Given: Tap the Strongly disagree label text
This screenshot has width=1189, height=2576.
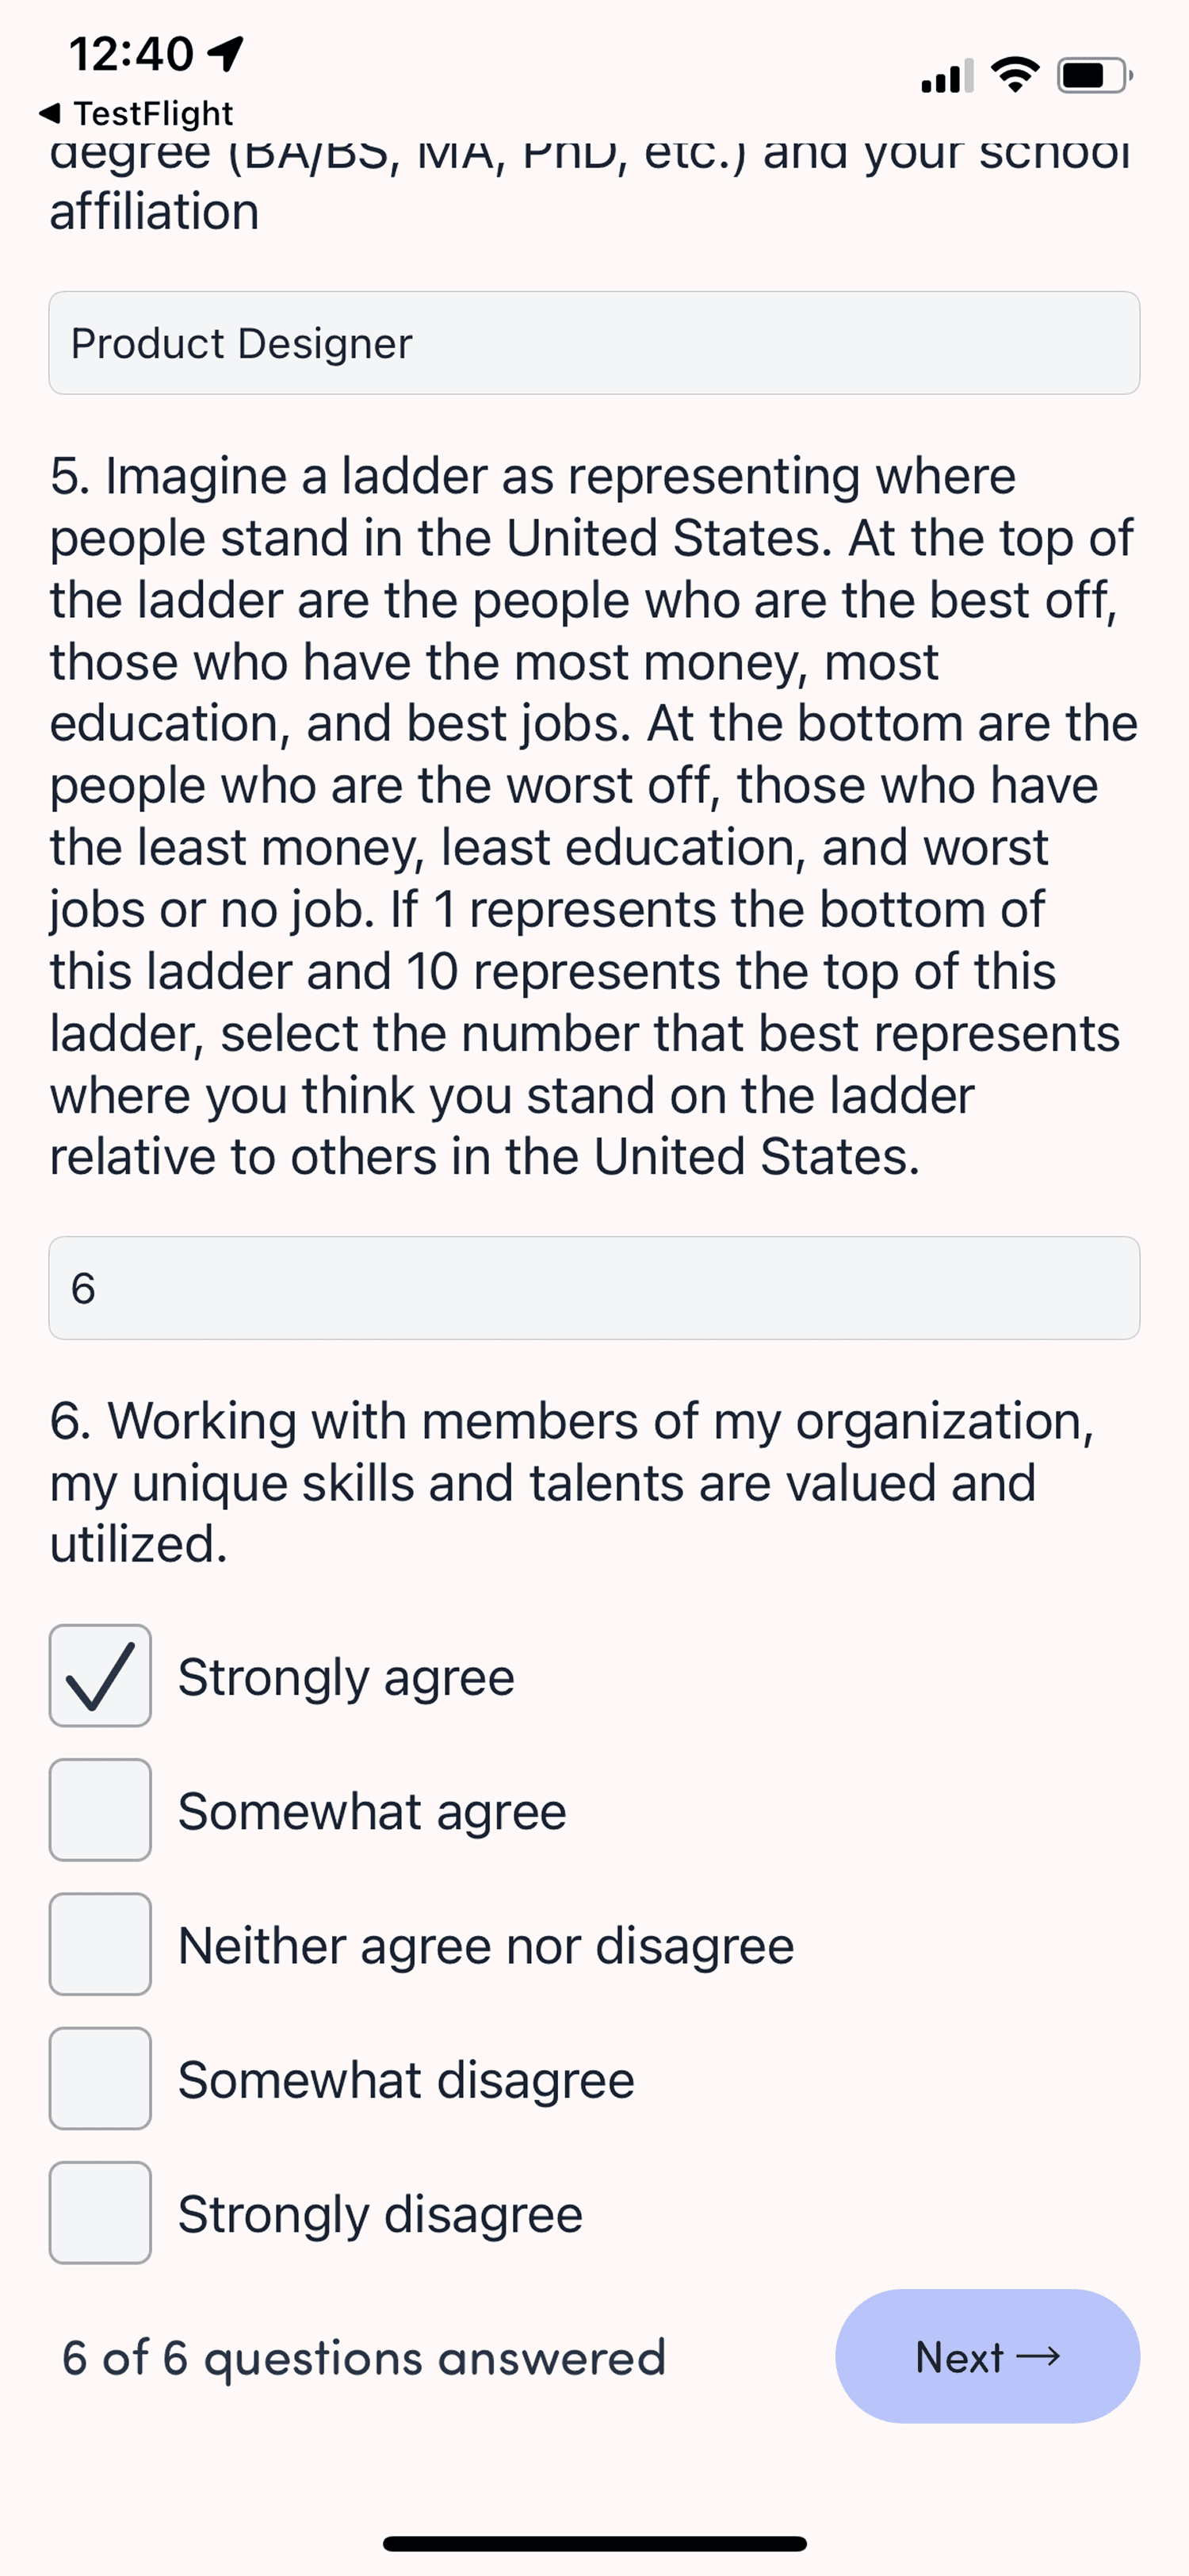Looking at the screenshot, I should coord(380,2213).
